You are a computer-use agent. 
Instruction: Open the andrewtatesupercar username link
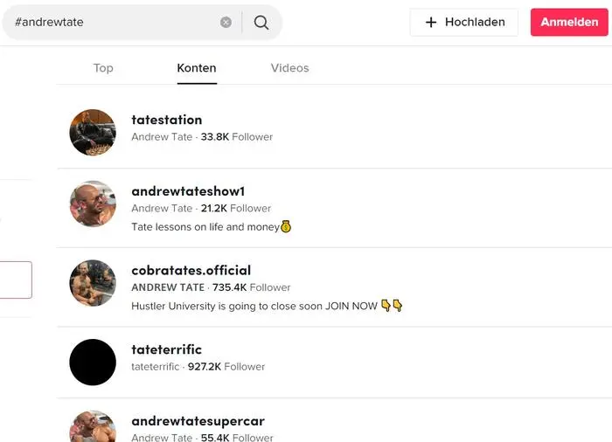(198, 421)
